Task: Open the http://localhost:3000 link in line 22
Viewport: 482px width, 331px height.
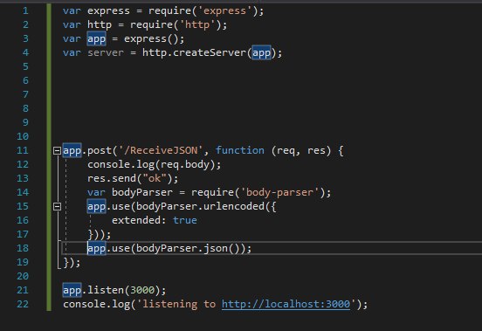Action: click(286, 304)
